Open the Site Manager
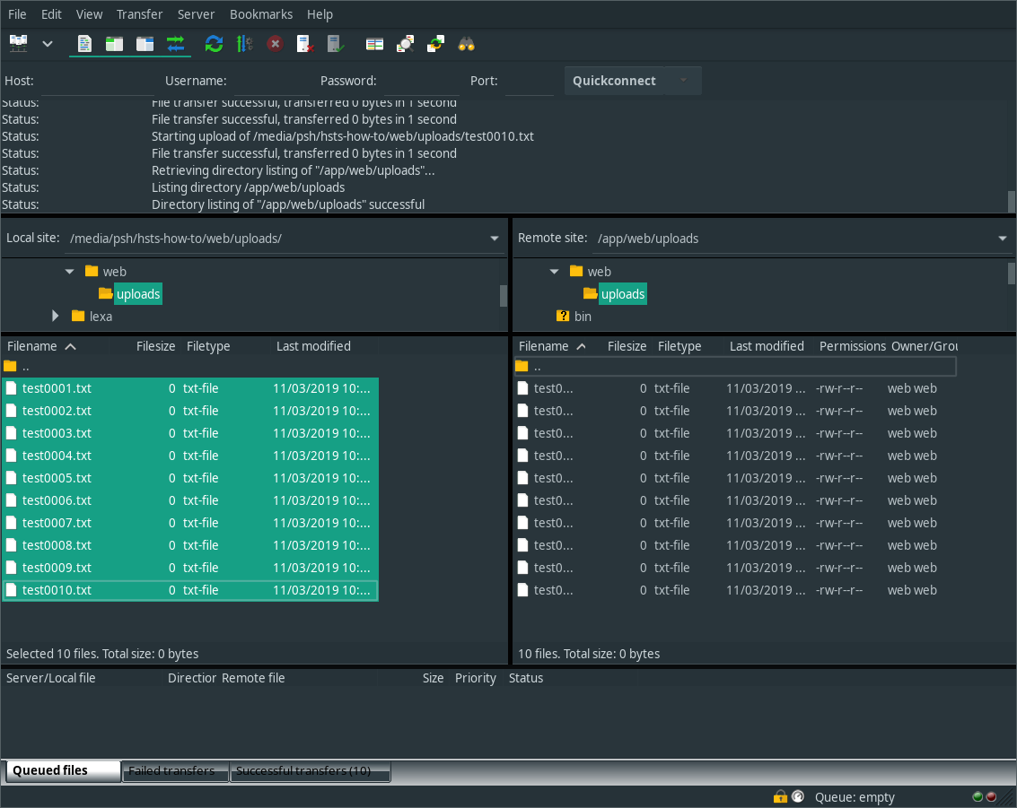The height and width of the screenshot is (808, 1017). 18,42
